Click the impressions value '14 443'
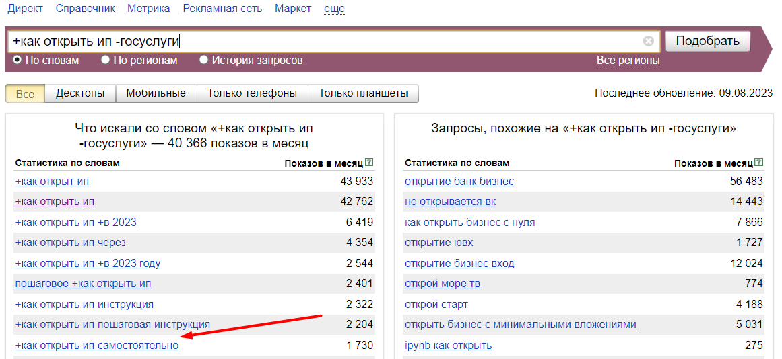Viewport: 782px width, 359px height. coord(746,202)
